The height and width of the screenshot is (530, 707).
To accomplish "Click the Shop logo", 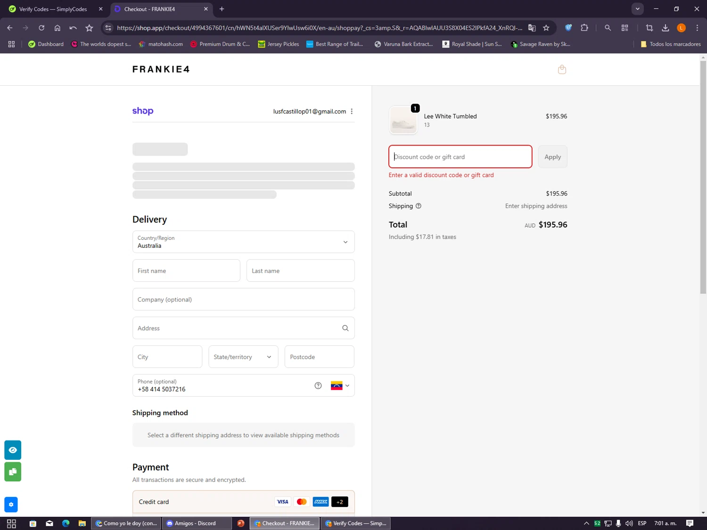I will click(x=143, y=111).
